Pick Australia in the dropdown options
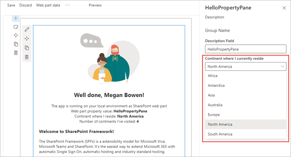Viewport: 291px width, 157px height. [x=246, y=105]
